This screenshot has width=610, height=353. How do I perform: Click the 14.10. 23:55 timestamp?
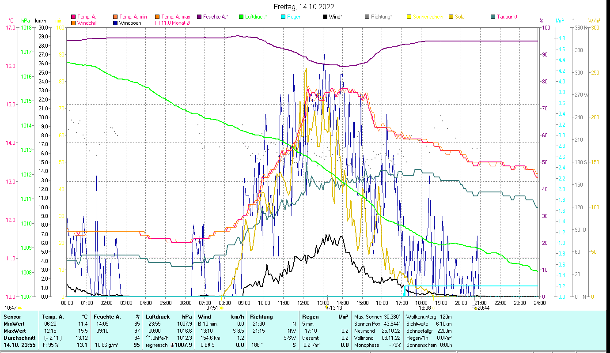click(19, 345)
